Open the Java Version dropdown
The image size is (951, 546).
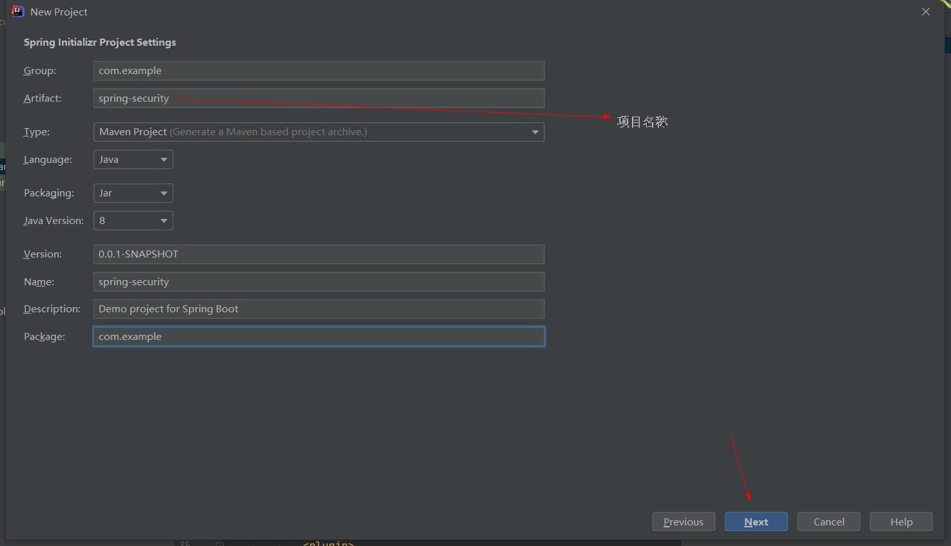click(133, 221)
